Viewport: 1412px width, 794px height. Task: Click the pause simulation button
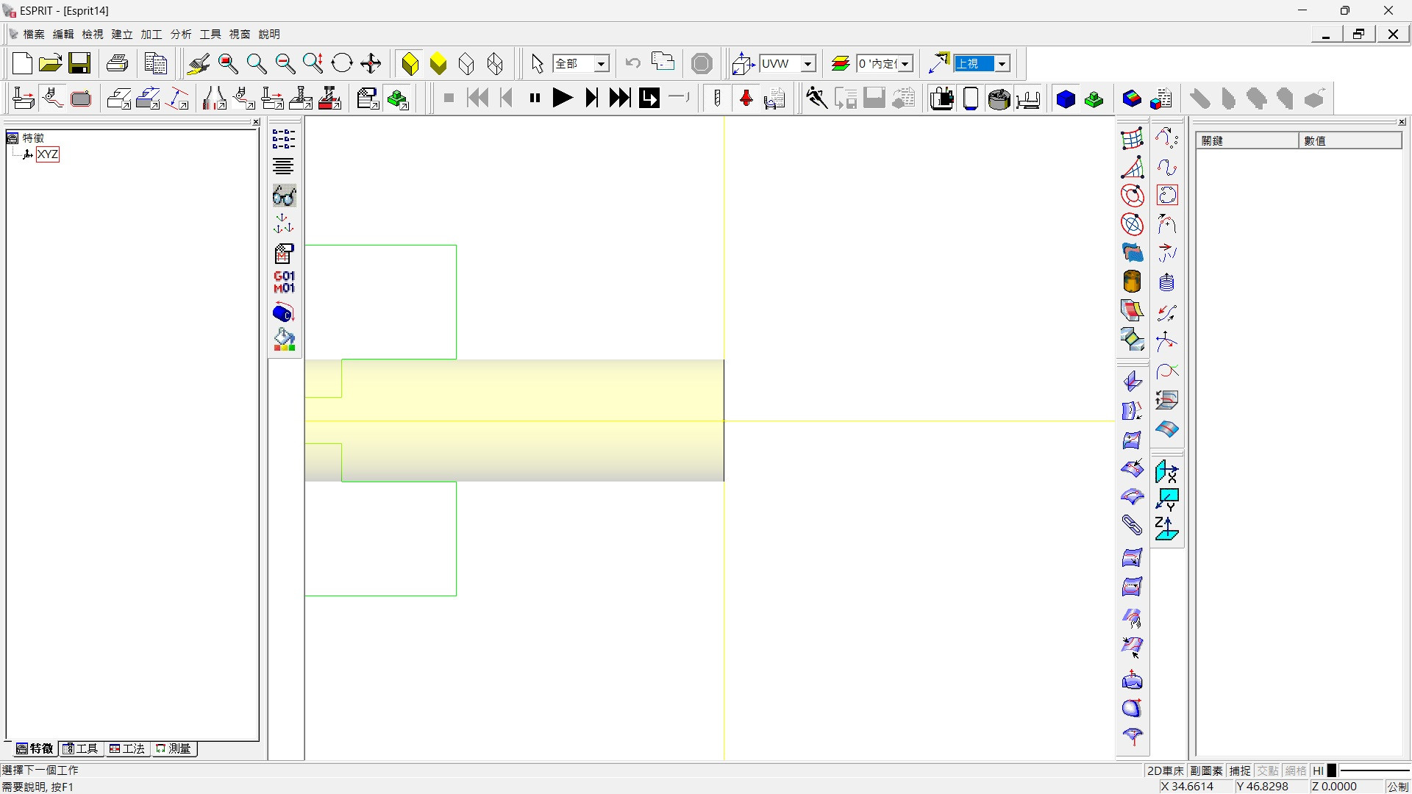(535, 99)
